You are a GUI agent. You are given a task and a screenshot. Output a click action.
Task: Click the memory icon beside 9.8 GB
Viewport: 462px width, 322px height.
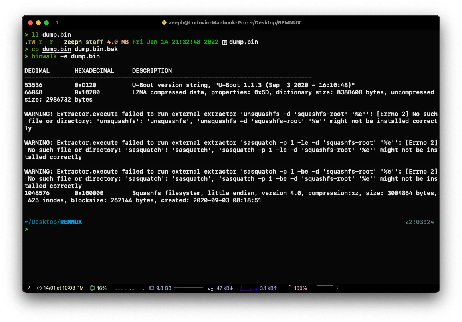click(x=151, y=288)
